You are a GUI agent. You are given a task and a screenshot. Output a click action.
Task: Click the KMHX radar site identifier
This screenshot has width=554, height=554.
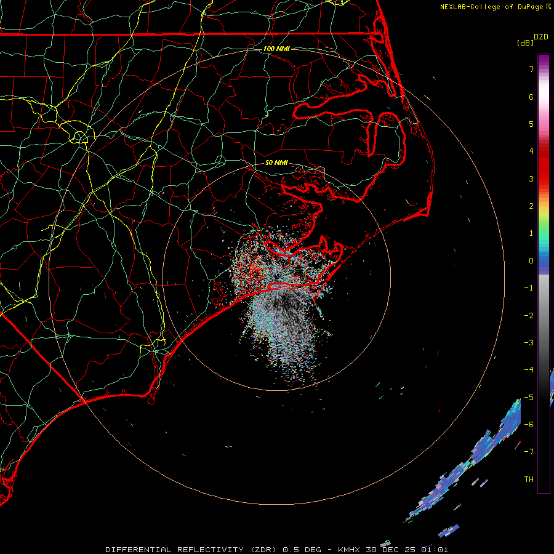point(349,550)
